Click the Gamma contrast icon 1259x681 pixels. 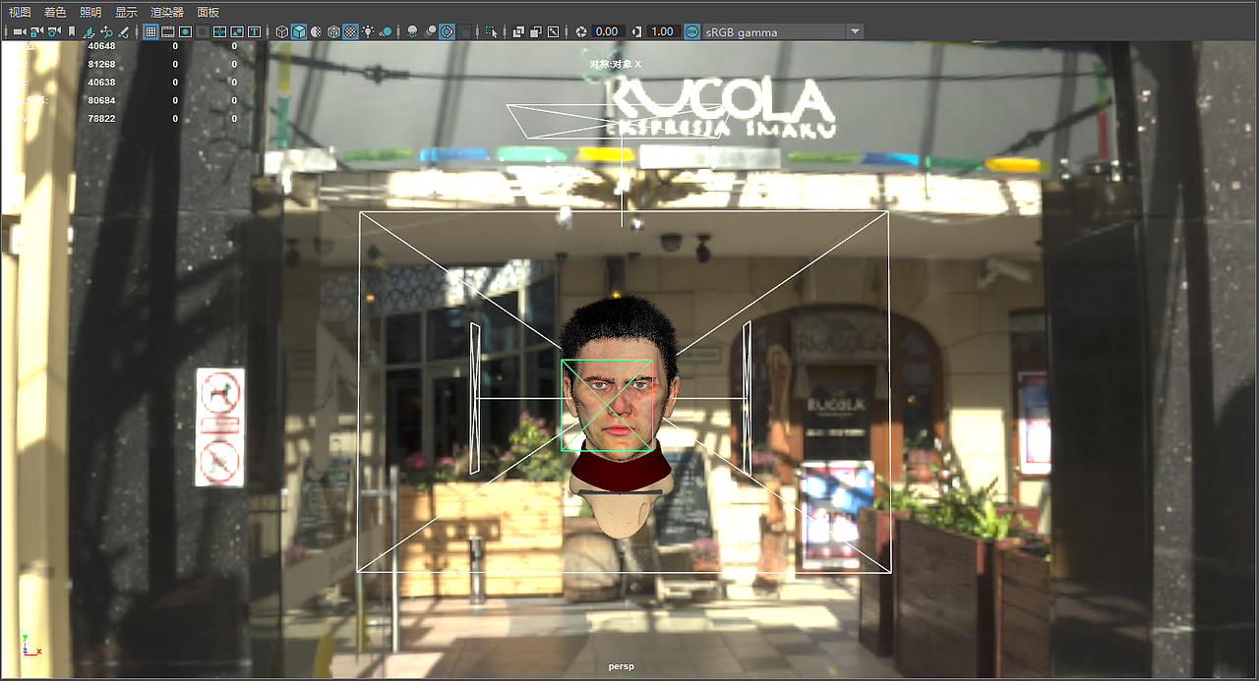coord(637,31)
